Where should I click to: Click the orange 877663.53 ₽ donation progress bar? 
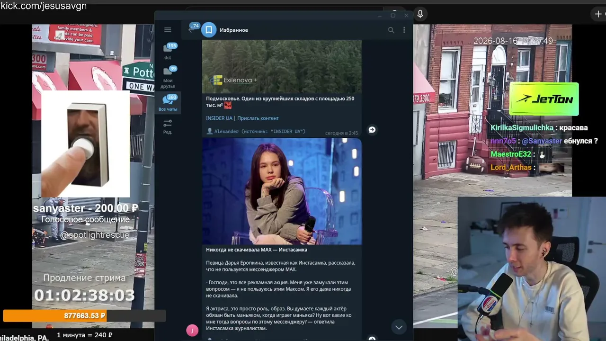(84, 315)
